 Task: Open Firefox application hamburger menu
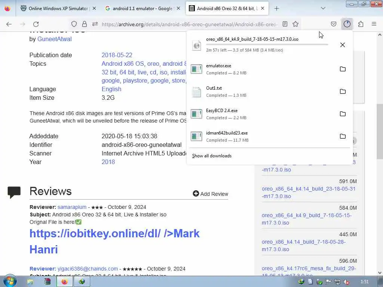coord(374,24)
